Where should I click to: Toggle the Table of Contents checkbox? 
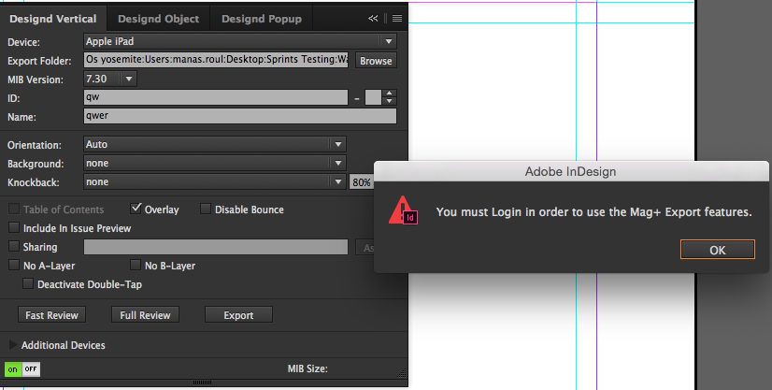point(14,209)
